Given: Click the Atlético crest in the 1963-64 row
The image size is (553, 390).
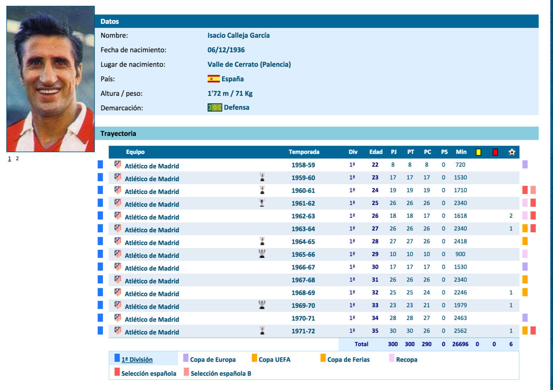Looking at the screenshot, I should click(x=118, y=228).
